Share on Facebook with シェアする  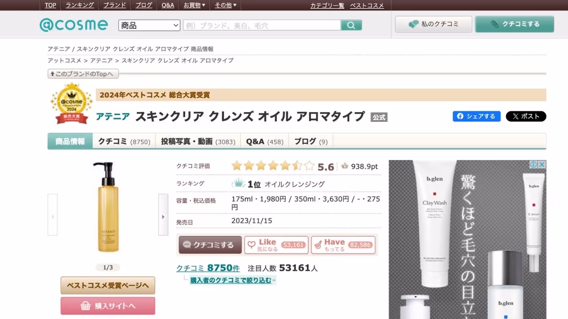(x=477, y=116)
